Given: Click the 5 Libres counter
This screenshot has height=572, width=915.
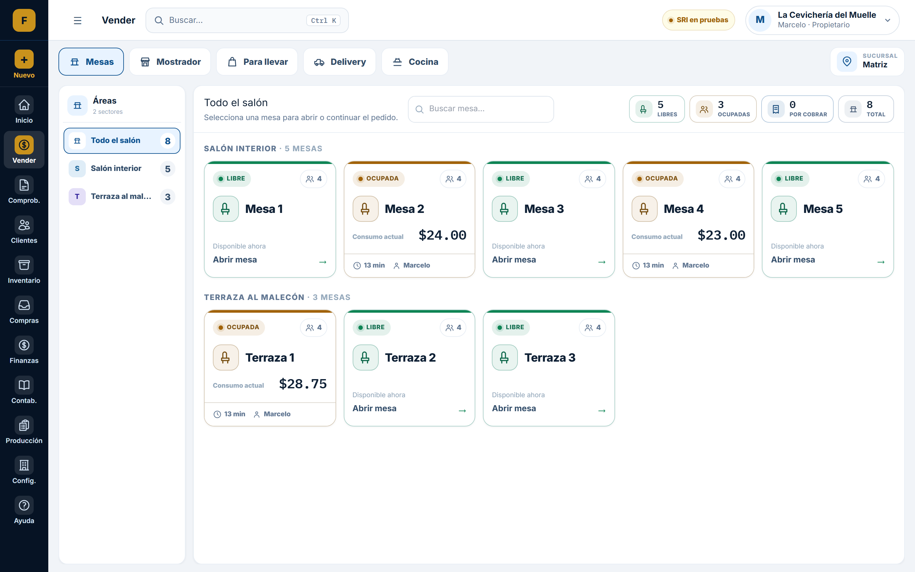Looking at the screenshot, I should 657,109.
